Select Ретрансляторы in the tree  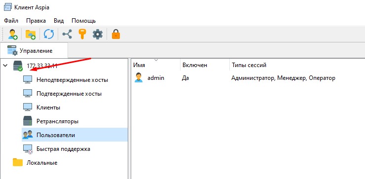pyautogui.click(x=57, y=121)
